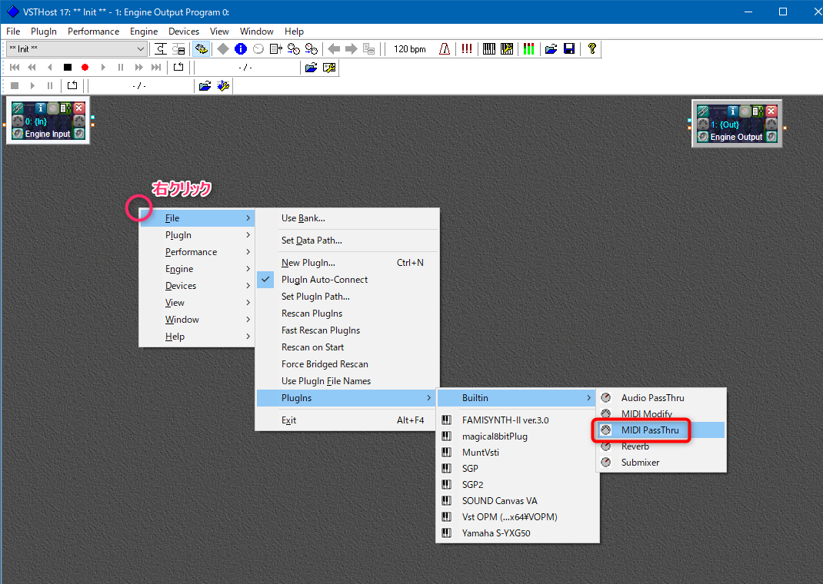This screenshot has width=823, height=584.
Task: Close the Engine Output module with red X
Action: [771, 111]
